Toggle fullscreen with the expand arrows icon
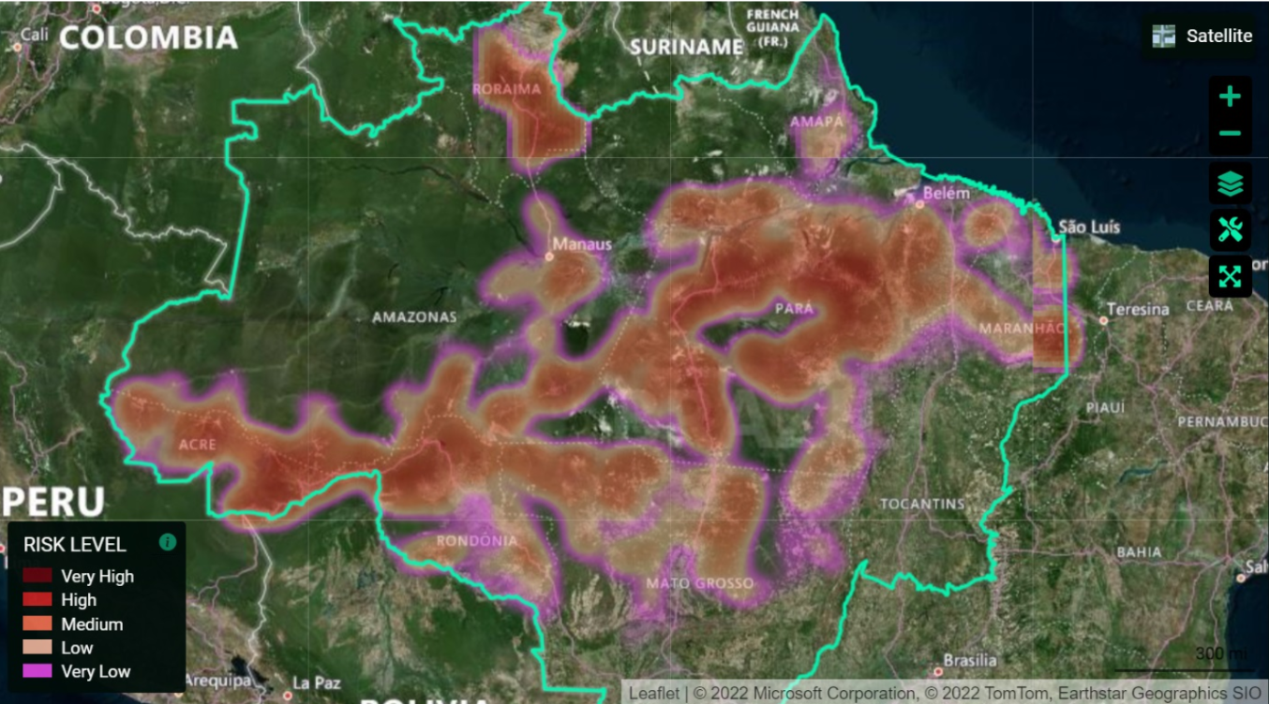 point(1230,276)
